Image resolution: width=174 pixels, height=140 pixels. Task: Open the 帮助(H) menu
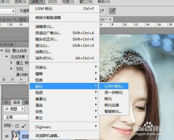104,2
